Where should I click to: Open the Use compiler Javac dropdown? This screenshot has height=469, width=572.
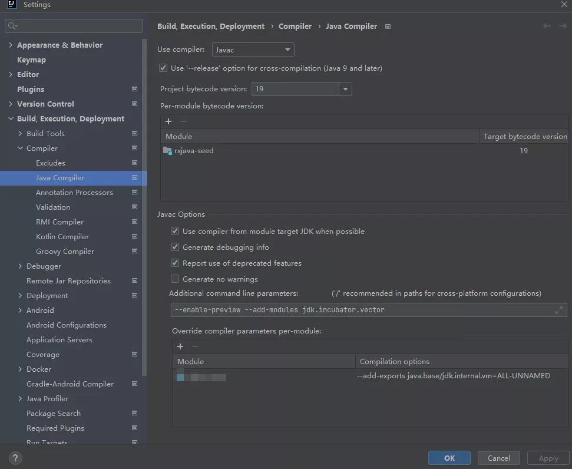[x=253, y=49]
